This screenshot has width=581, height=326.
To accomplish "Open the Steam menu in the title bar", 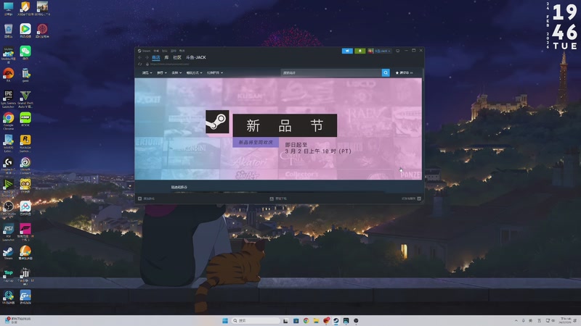I will (144, 51).
